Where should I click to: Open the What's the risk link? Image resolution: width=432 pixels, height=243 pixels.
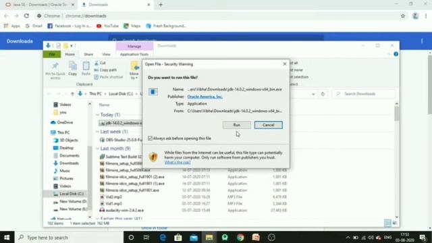click(178, 162)
